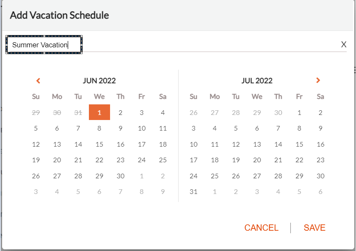Select July 4 in right calendar

pos(215,128)
